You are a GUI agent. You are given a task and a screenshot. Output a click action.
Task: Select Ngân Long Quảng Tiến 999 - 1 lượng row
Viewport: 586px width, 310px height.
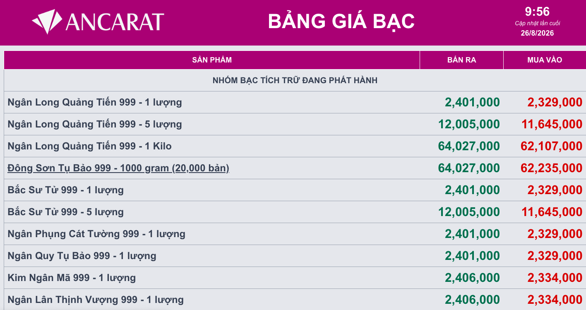pyautogui.click(x=295, y=102)
